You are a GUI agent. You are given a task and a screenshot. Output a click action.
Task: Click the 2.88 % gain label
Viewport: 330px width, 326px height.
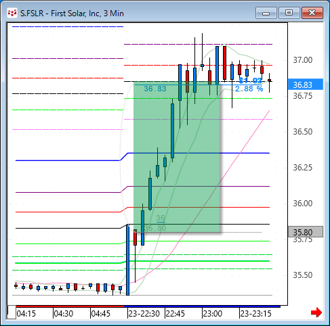click(249, 89)
